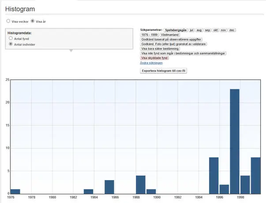The width and height of the screenshot is (266, 203).
Task: Choose 'Antal individer' histogram data option
Action: click(11, 45)
